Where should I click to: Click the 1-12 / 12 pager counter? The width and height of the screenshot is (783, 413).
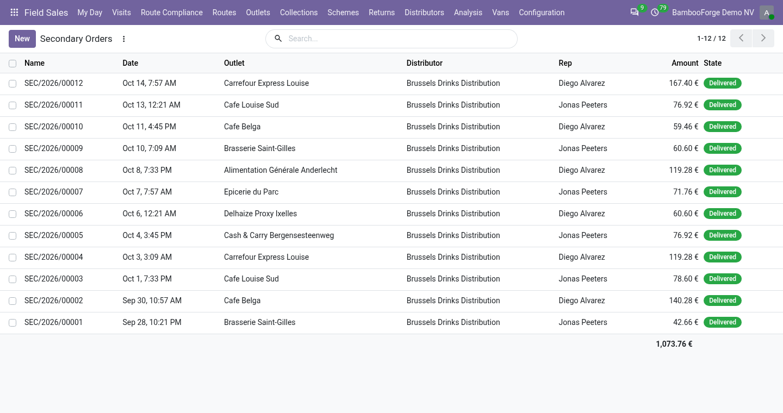[711, 39]
